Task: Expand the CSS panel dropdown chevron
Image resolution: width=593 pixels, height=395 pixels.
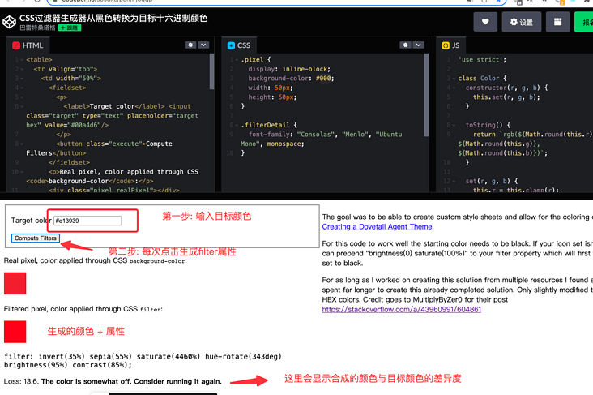Action: (x=418, y=45)
